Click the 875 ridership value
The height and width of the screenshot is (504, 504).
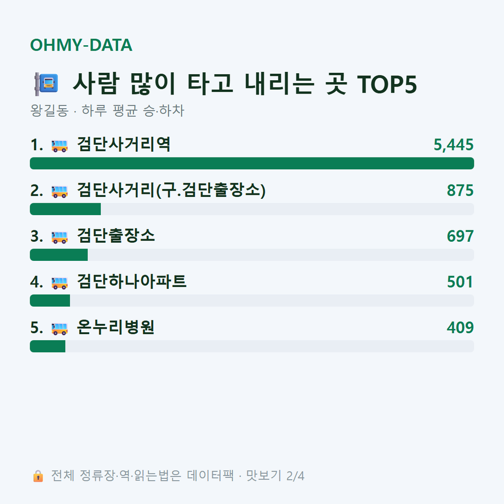460,190
